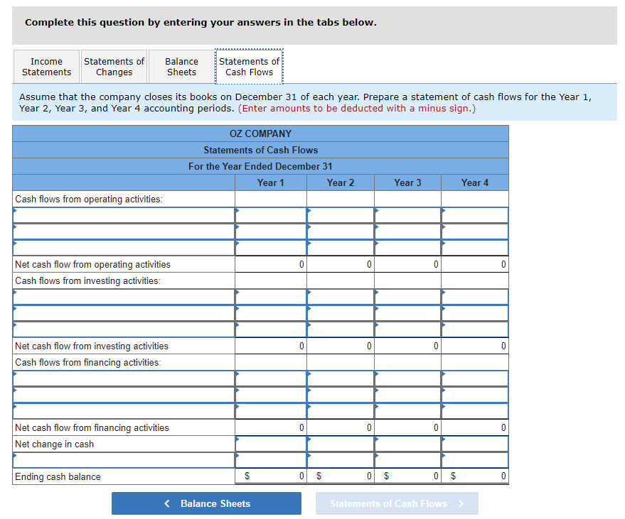Select Year 4 cell in third financing row
The image size is (625, 519).
[475, 411]
